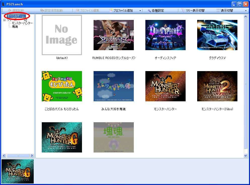Select すべてのゲーム in the tree

tap(16, 16)
